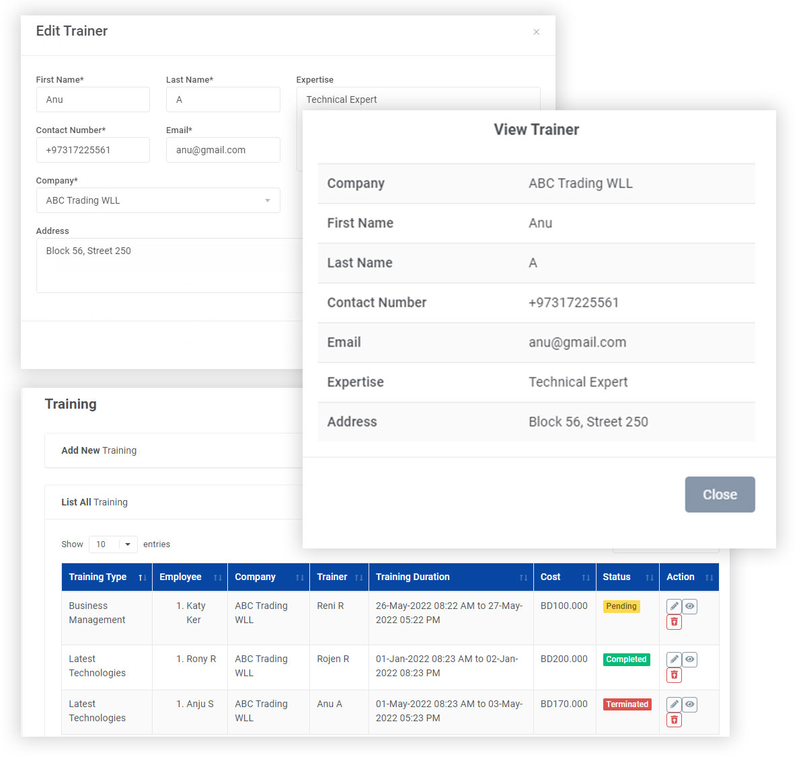The height and width of the screenshot is (775, 807).
Task: Click the First Name field containing Anu
Action: pyautogui.click(x=93, y=99)
